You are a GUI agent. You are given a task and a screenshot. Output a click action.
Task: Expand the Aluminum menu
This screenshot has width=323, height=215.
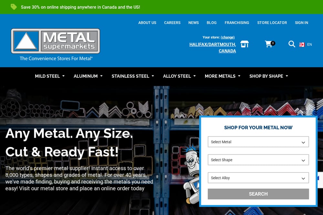[x=88, y=76]
